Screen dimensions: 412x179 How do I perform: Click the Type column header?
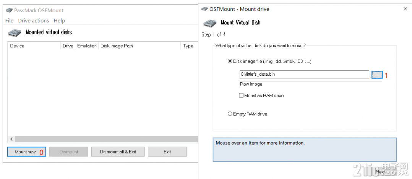[189, 46]
